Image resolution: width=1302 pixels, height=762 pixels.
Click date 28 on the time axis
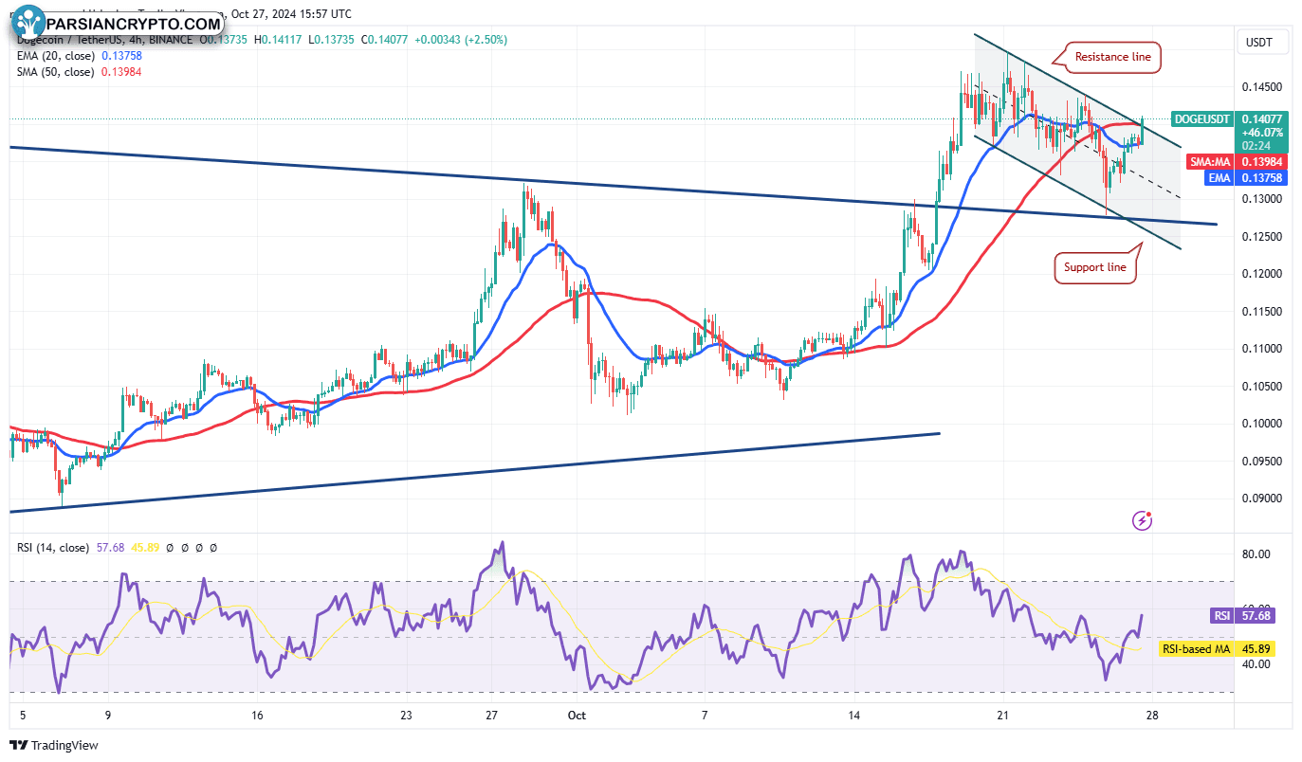(1152, 715)
